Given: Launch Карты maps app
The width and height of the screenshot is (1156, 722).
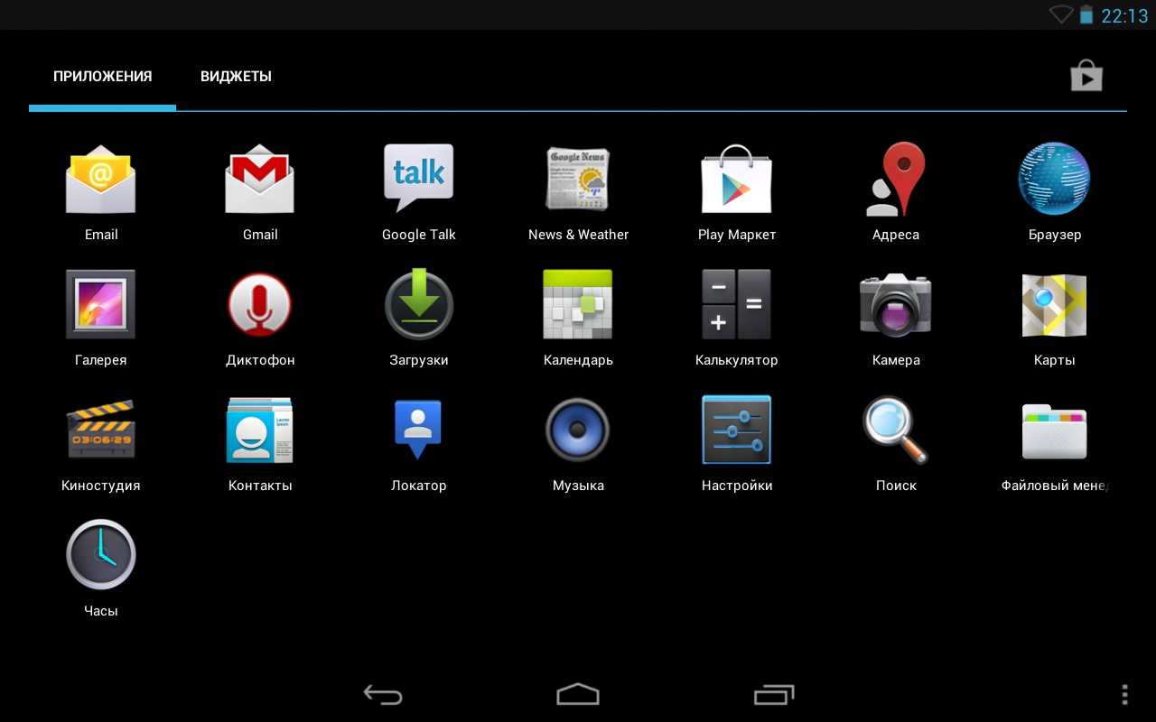Looking at the screenshot, I should click(x=1054, y=304).
